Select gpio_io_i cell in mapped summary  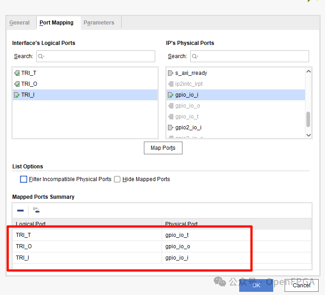pyautogui.click(x=236, y=258)
